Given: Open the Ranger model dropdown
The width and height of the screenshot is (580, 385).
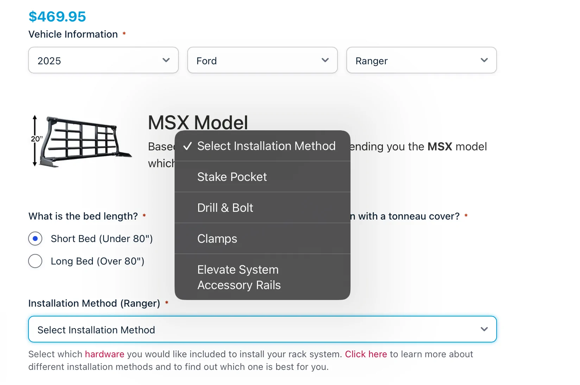Looking at the screenshot, I should coord(422,60).
